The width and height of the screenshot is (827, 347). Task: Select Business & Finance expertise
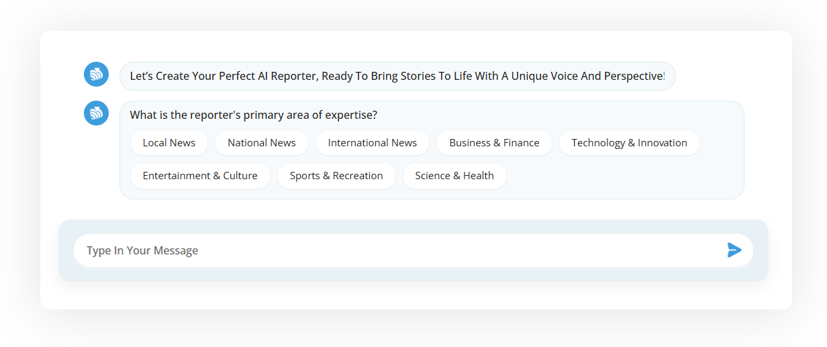494,143
